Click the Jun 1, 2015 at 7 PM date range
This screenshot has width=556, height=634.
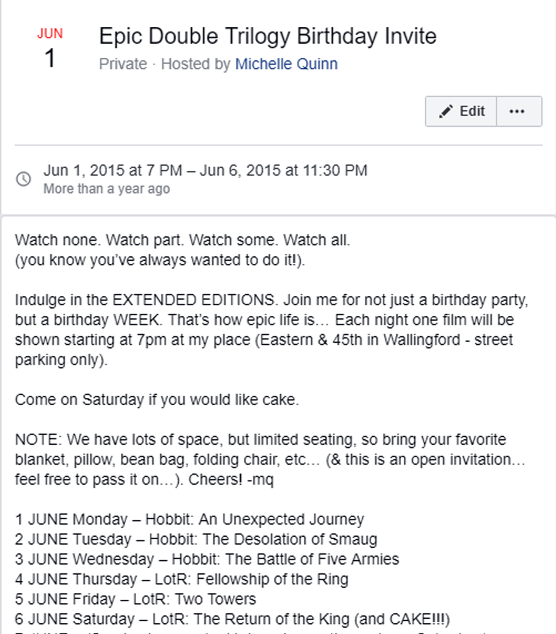205,171
